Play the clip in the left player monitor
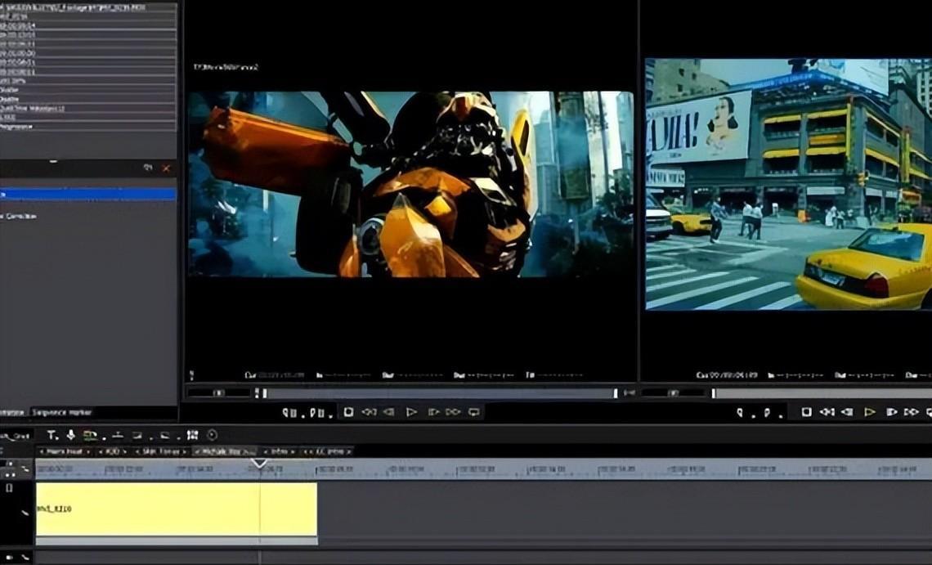Viewport: 932px width, 565px height. pyautogui.click(x=410, y=411)
